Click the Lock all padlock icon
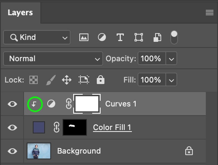 tap(101, 80)
